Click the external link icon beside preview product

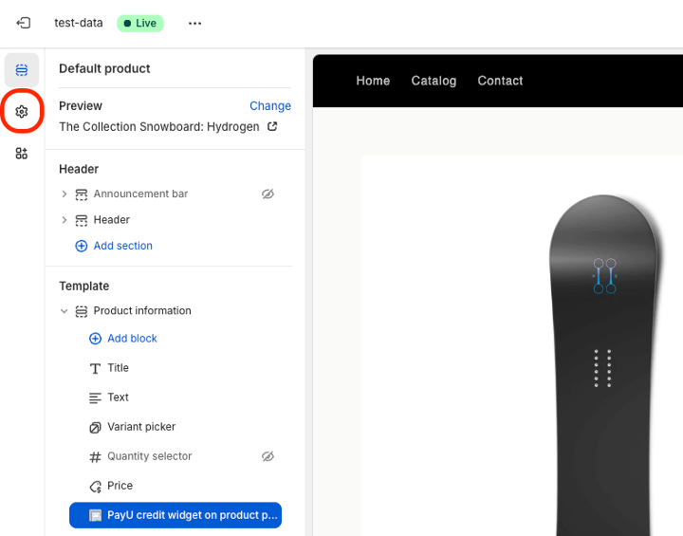273,126
